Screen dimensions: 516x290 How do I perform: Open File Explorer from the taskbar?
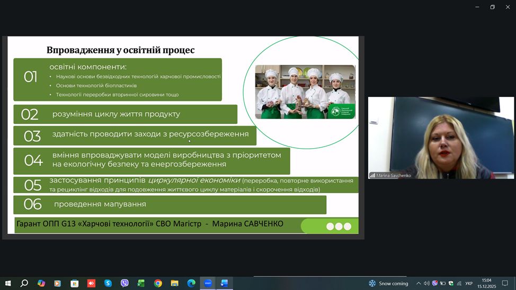[x=174, y=284]
